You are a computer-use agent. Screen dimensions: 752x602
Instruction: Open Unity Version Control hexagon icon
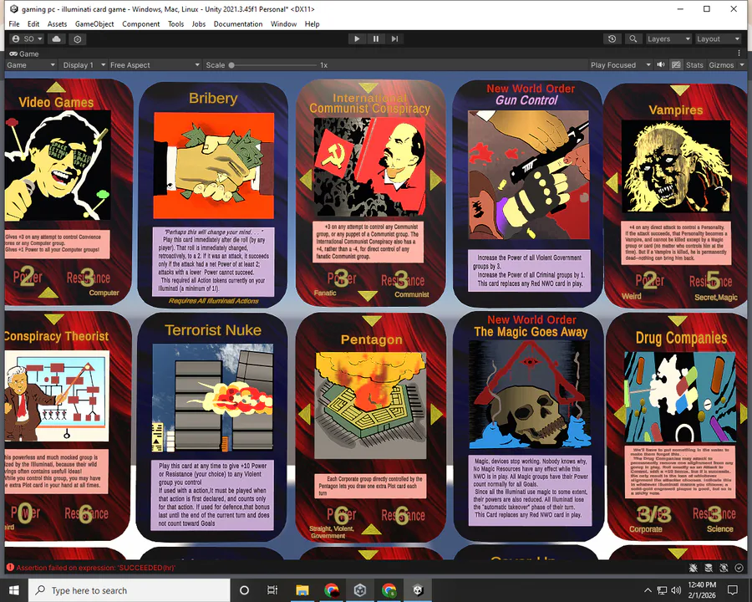pyautogui.click(x=77, y=39)
